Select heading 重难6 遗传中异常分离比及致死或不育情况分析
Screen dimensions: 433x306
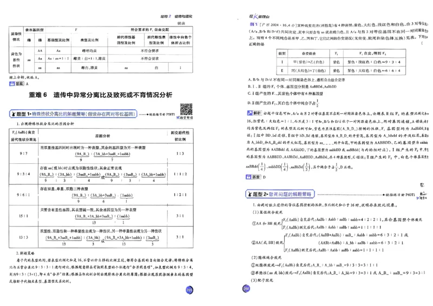(101, 95)
